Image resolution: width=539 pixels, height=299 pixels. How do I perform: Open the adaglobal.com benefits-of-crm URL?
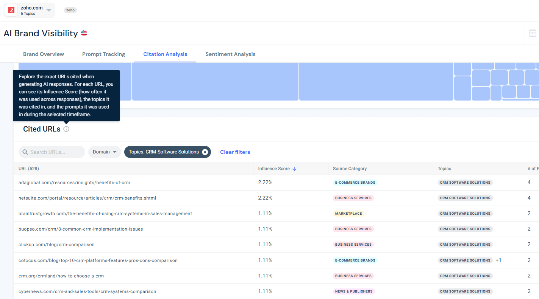(74, 182)
